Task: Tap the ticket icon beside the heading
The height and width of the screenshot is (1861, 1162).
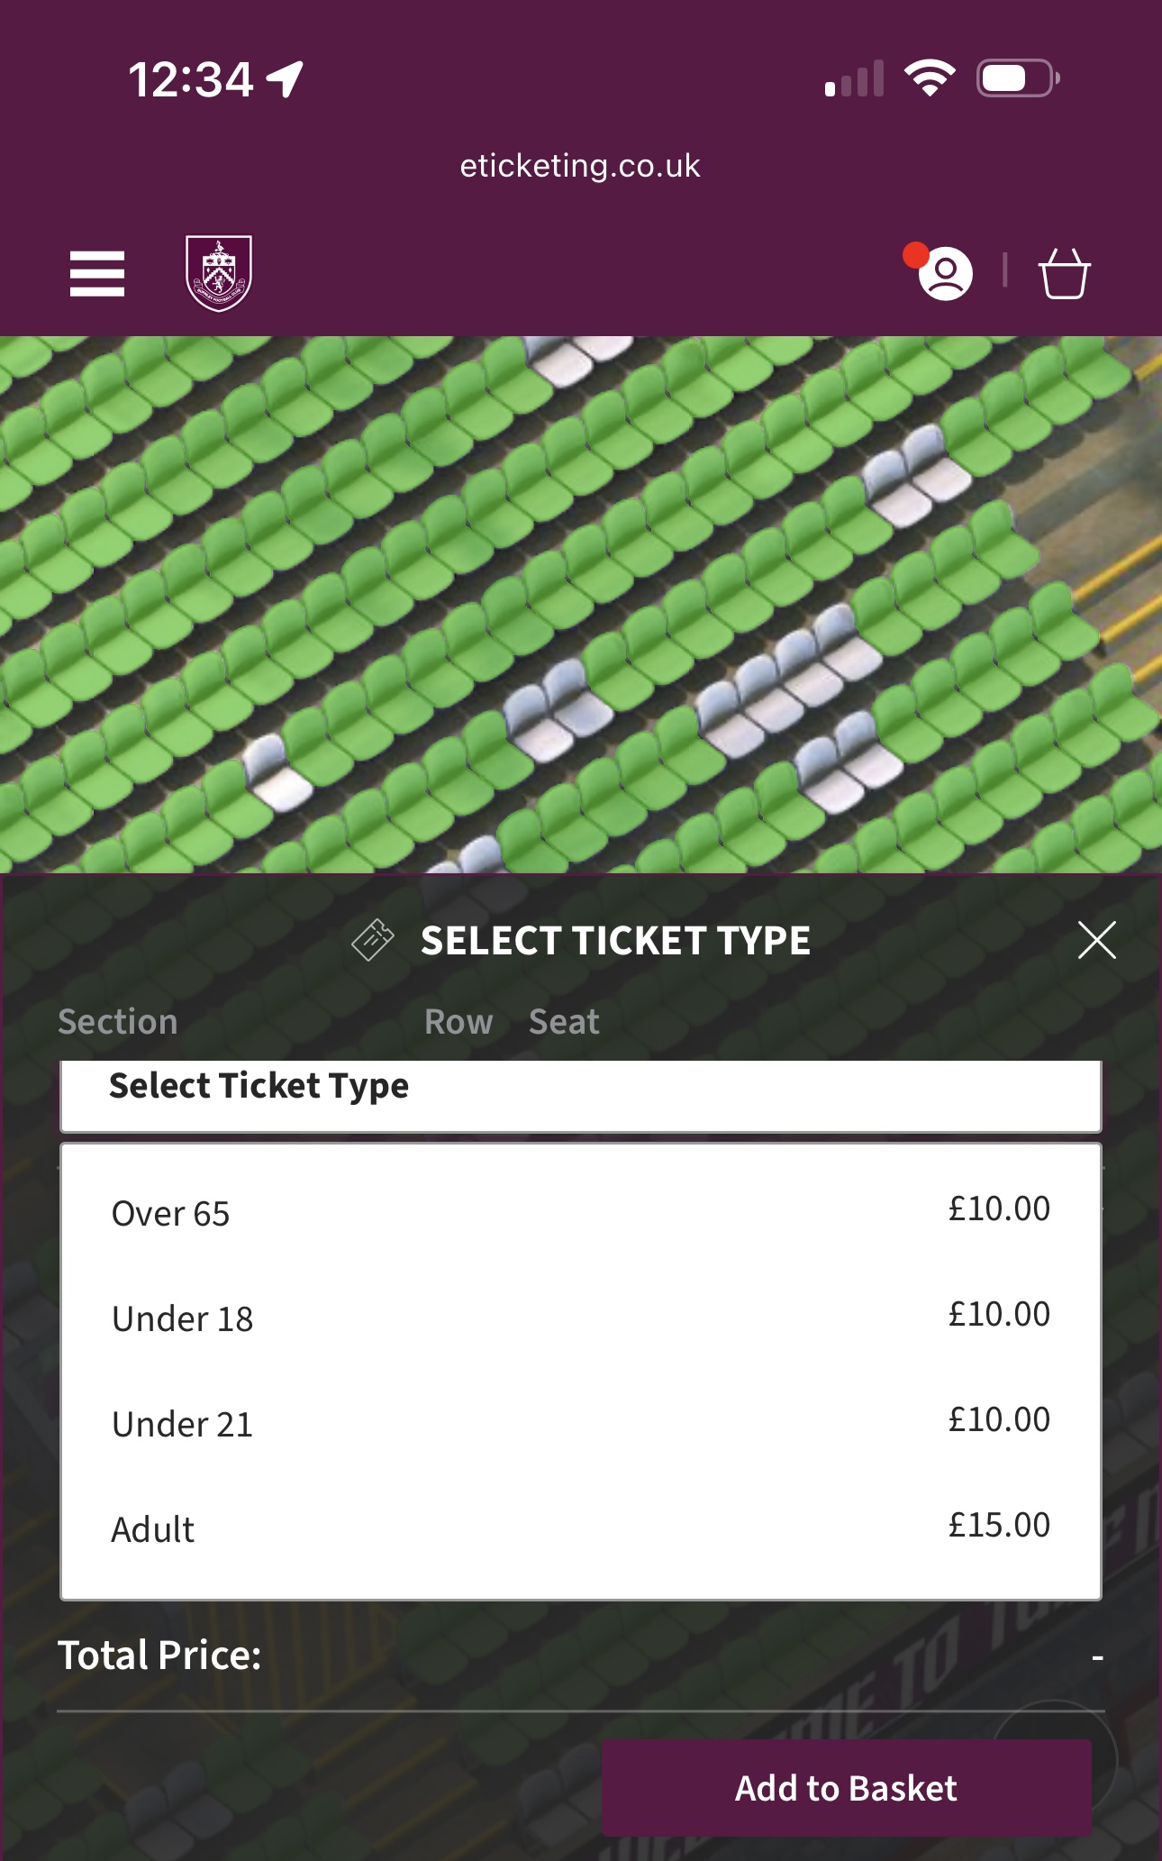Action: tap(373, 940)
